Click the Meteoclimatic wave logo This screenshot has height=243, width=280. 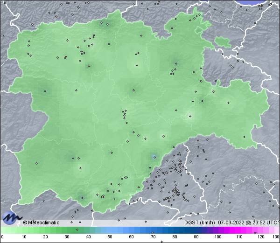[11, 217]
